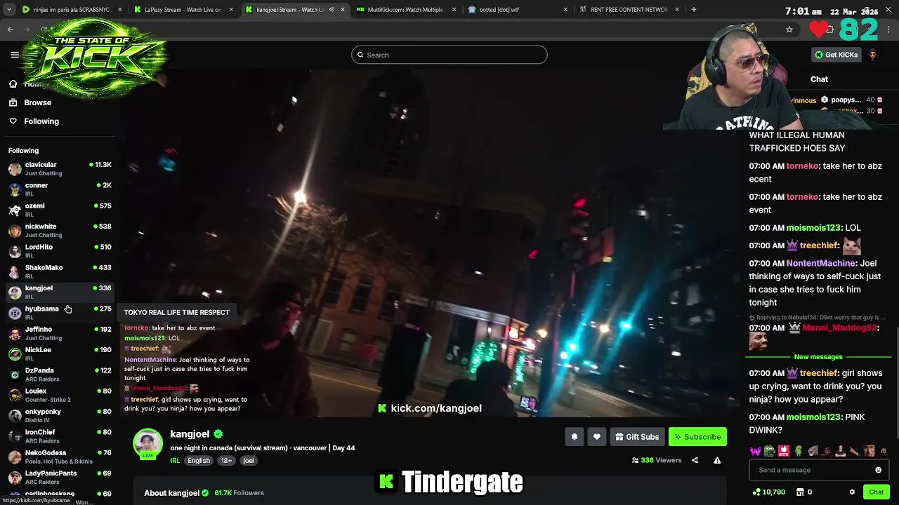
Task: Report stream via warning triangle icon
Action: (717, 461)
